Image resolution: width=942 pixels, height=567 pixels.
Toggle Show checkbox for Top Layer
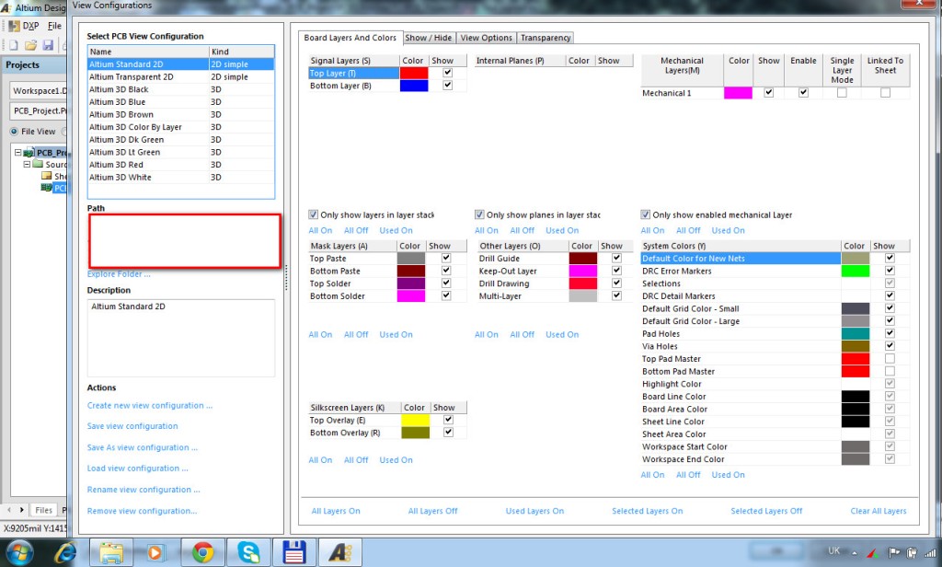coord(448,73)
